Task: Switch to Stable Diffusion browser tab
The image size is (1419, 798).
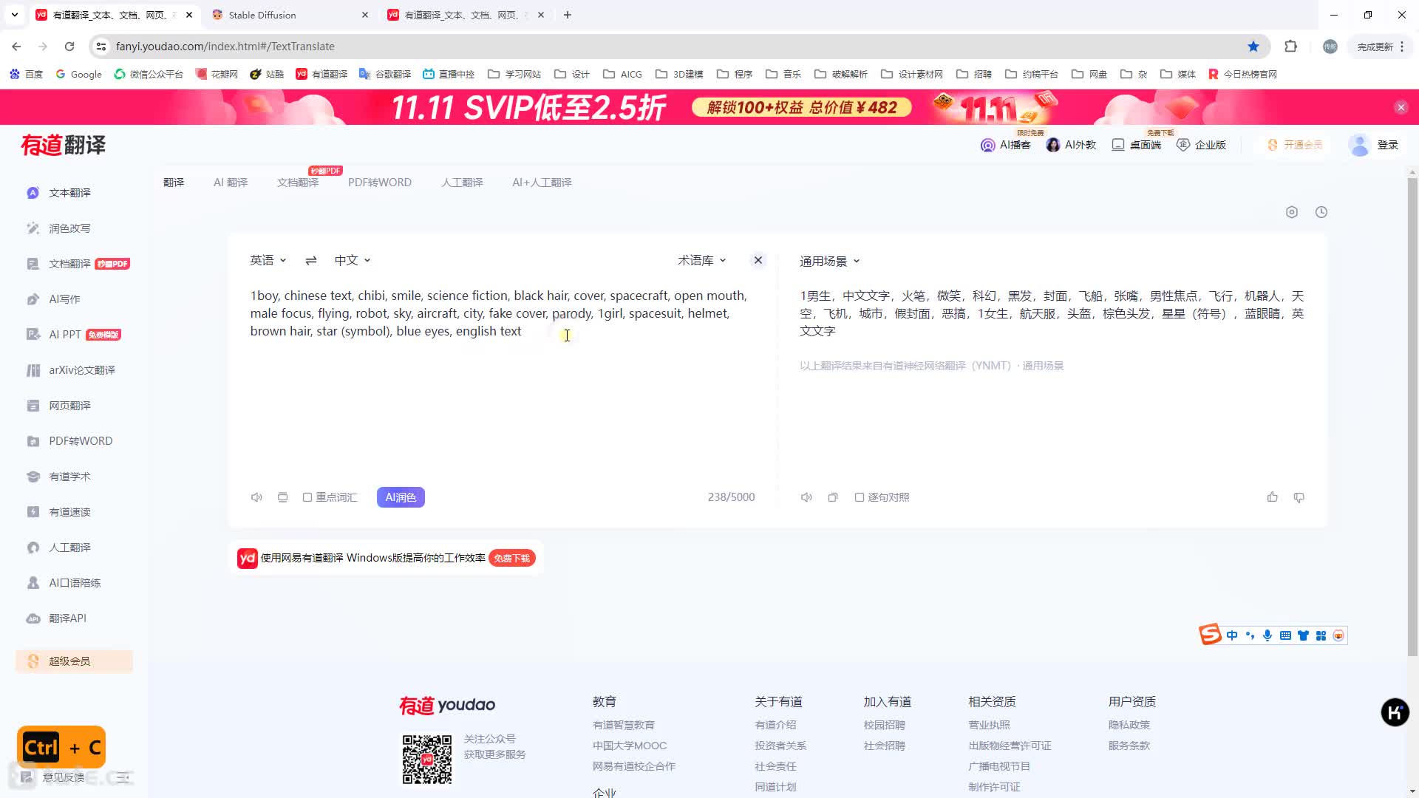Action: click(290, 15)
